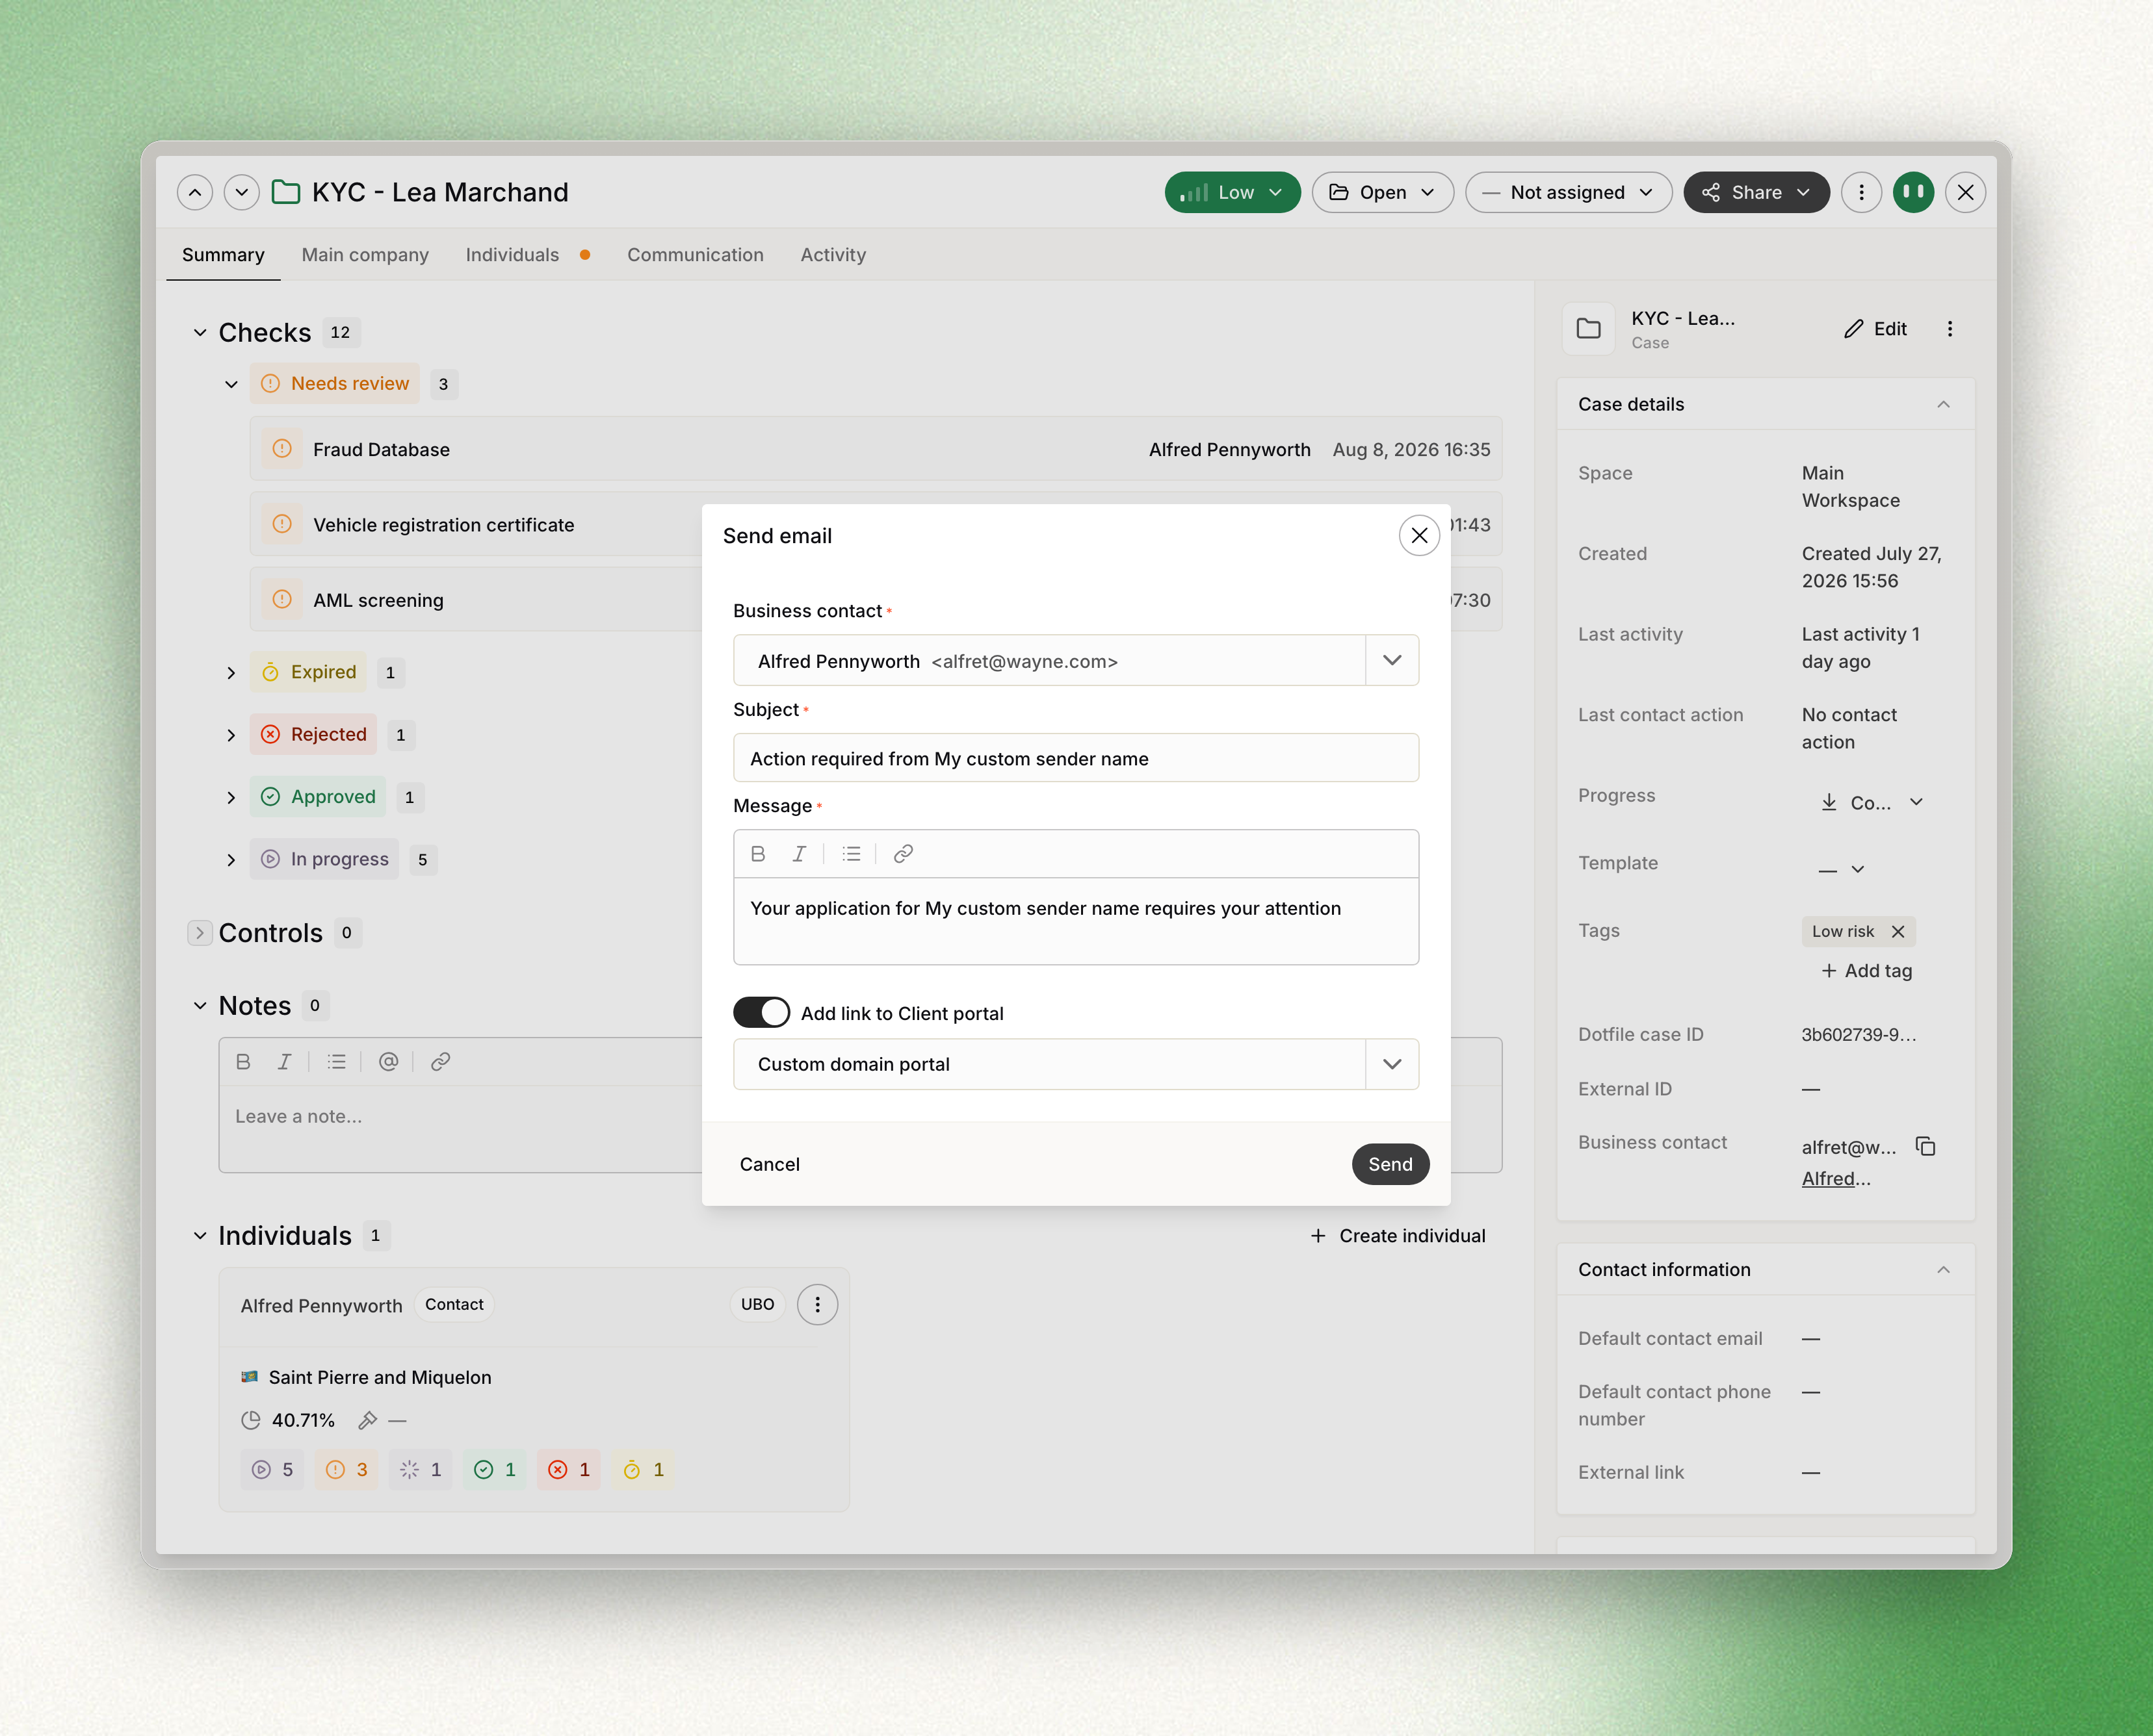
Task: Collapse the Case details section
Action: coord(1943,404)
